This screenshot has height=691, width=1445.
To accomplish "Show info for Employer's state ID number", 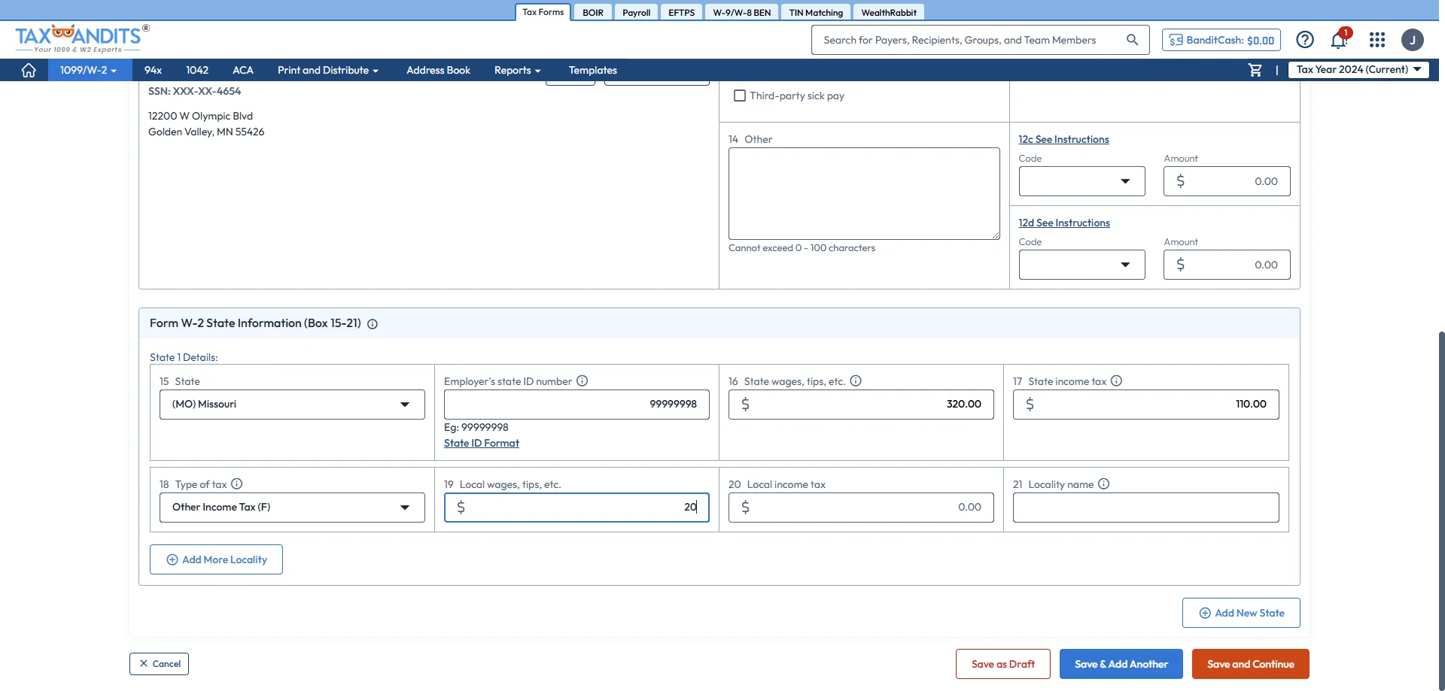I will coord(583,381).
